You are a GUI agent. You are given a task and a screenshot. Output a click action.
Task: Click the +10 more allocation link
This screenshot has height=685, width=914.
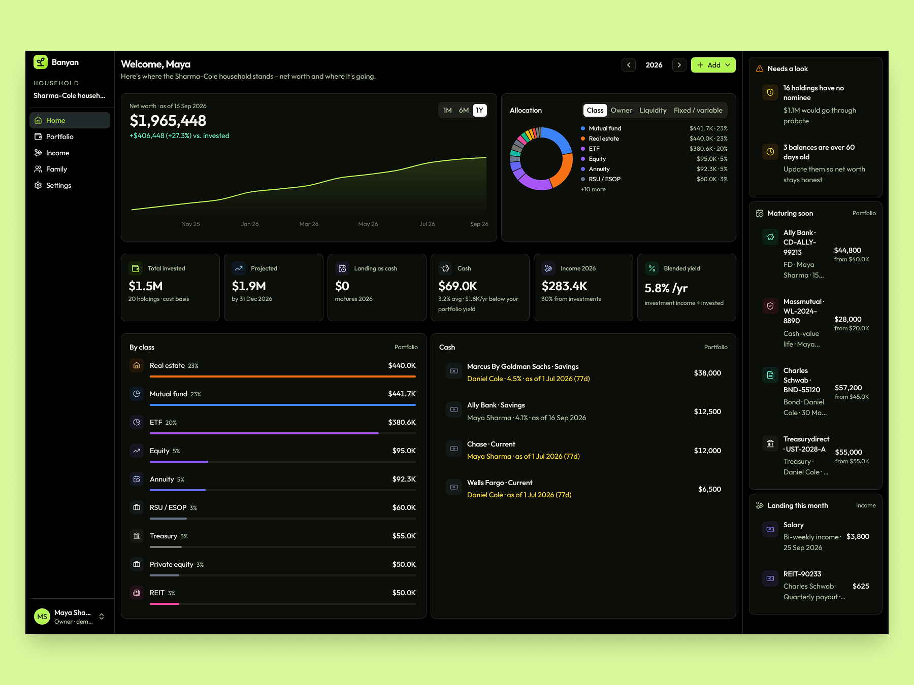coord(593,189)
